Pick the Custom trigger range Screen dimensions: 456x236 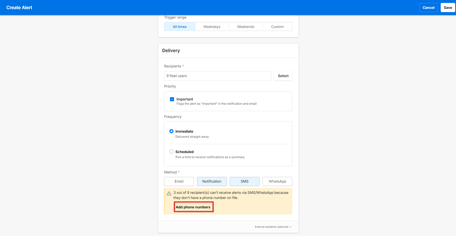277,27
